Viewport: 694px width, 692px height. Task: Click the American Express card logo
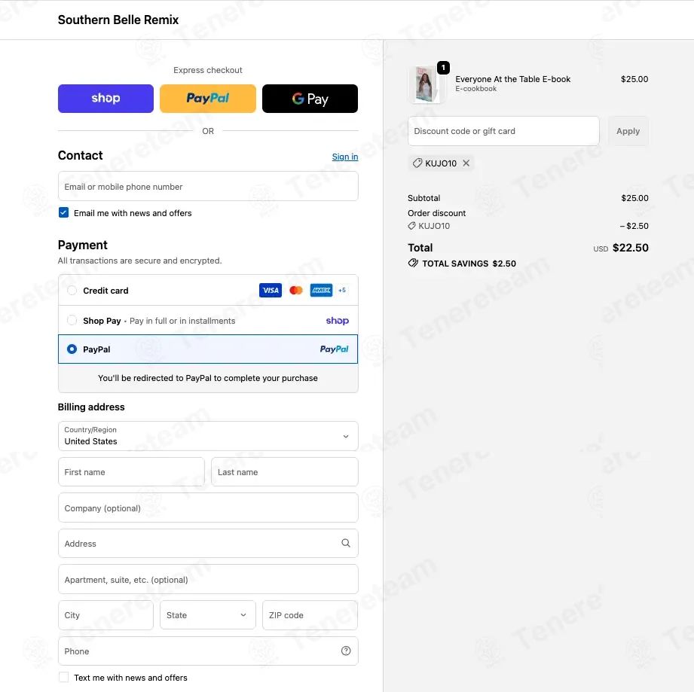click(321, 290)
